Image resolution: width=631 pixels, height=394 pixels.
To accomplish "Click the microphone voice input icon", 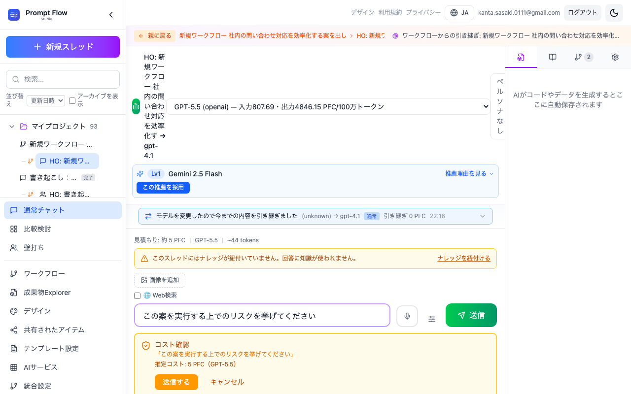I will click(x=407, y=316).
